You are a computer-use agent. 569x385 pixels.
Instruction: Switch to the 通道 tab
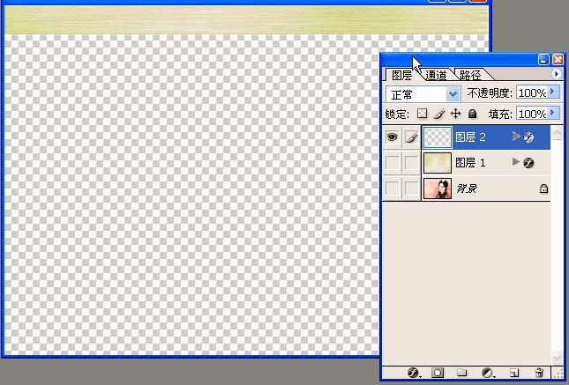coord(436,76)
